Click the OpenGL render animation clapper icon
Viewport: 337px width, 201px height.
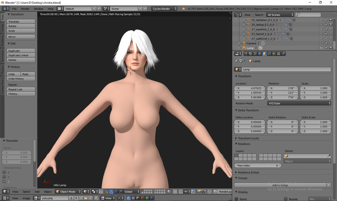(204, 192)
